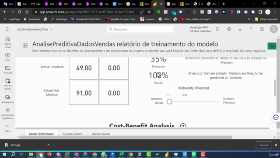Open the Criar option in sidebar
The height and width of the screenshot is (158, 280).
click(8, 57)
